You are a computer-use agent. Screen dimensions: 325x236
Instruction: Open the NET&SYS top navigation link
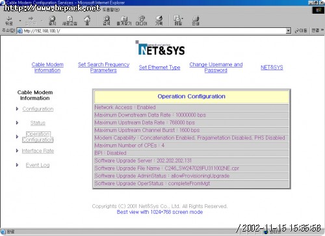point(272,68)
